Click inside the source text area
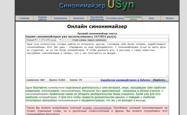 click(x=97, y=60)
